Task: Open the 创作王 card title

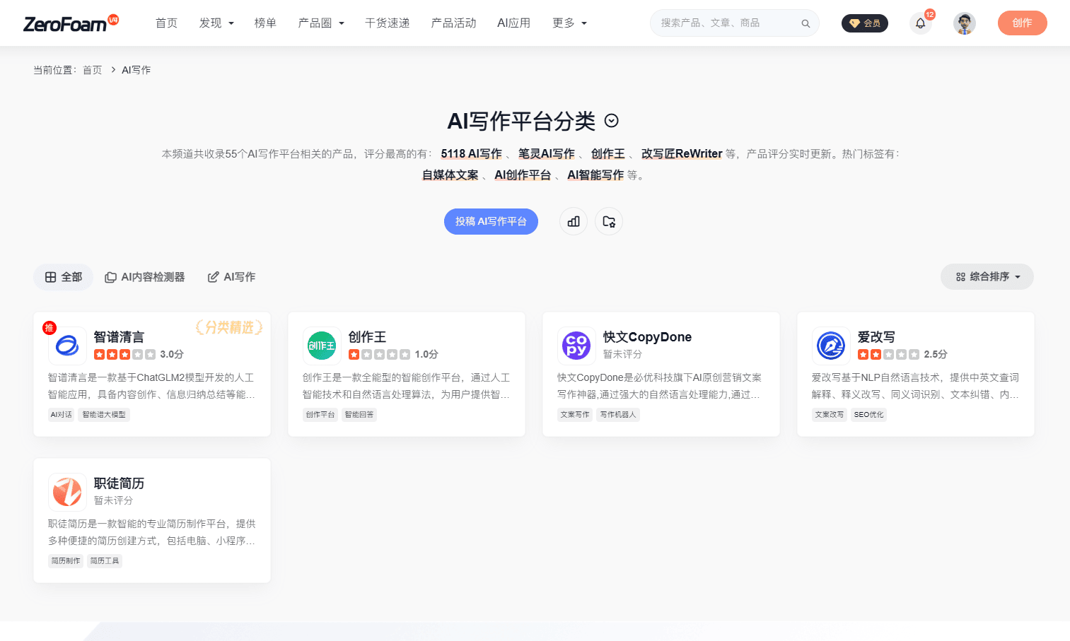Action: 367,337
